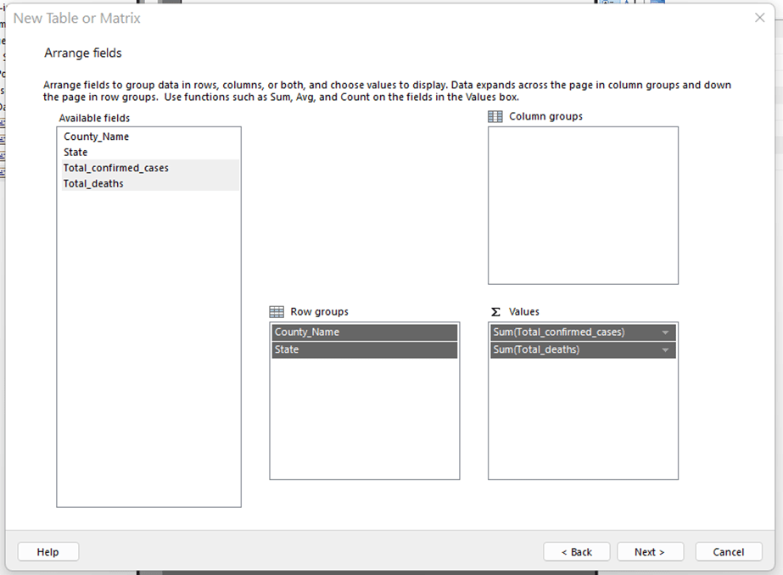Select County_Name in Available fields list
The width and height of the screenshot is (783, 575).
[x=148, y=137]
